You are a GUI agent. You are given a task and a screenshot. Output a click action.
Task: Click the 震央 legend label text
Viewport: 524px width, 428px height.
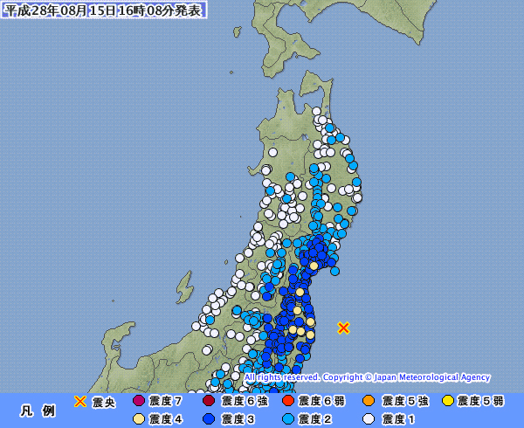point(104,402)
